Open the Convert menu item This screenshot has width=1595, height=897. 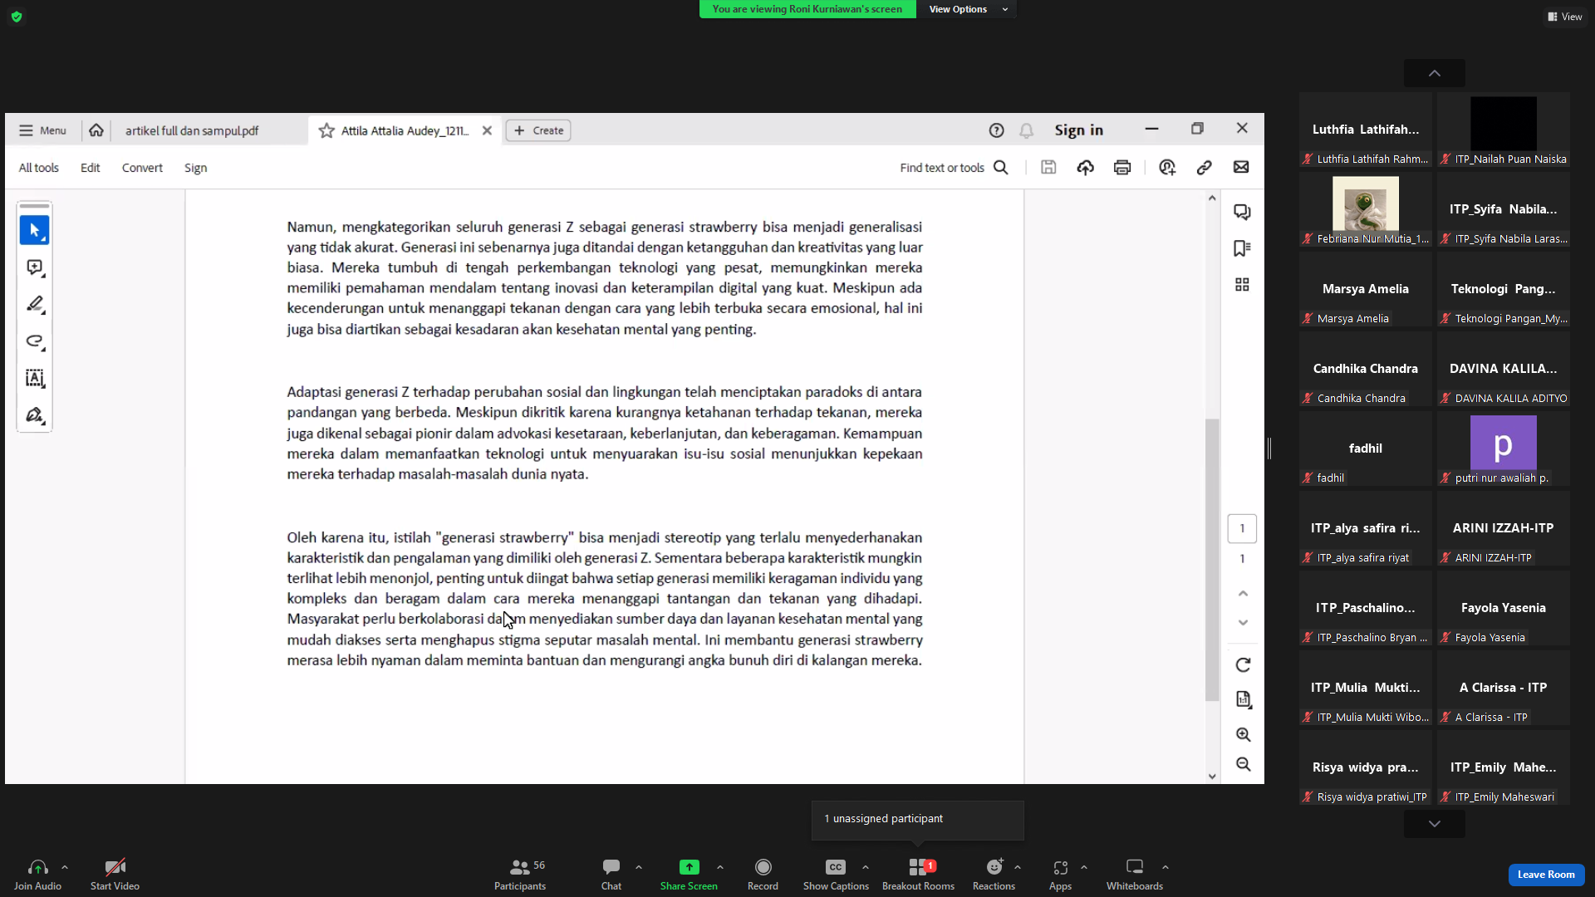coord(142,168)
